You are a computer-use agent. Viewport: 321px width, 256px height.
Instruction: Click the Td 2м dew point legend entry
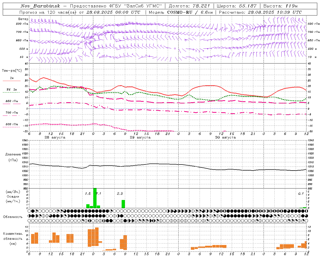12,89
